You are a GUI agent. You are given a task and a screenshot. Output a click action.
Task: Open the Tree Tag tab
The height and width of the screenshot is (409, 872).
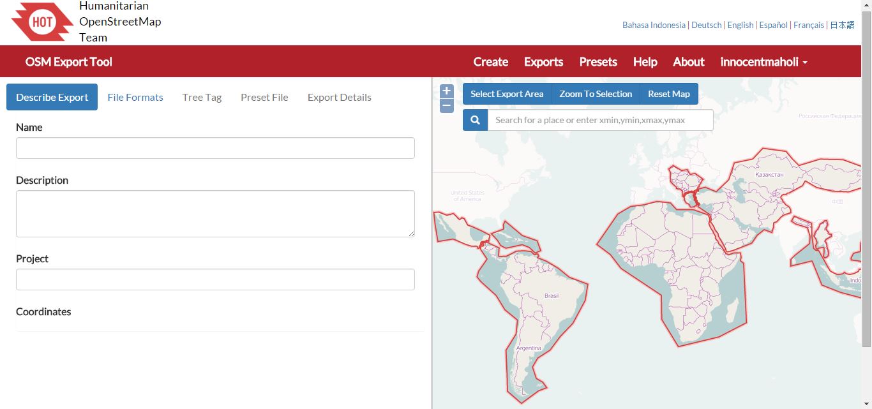pos(202,97)
